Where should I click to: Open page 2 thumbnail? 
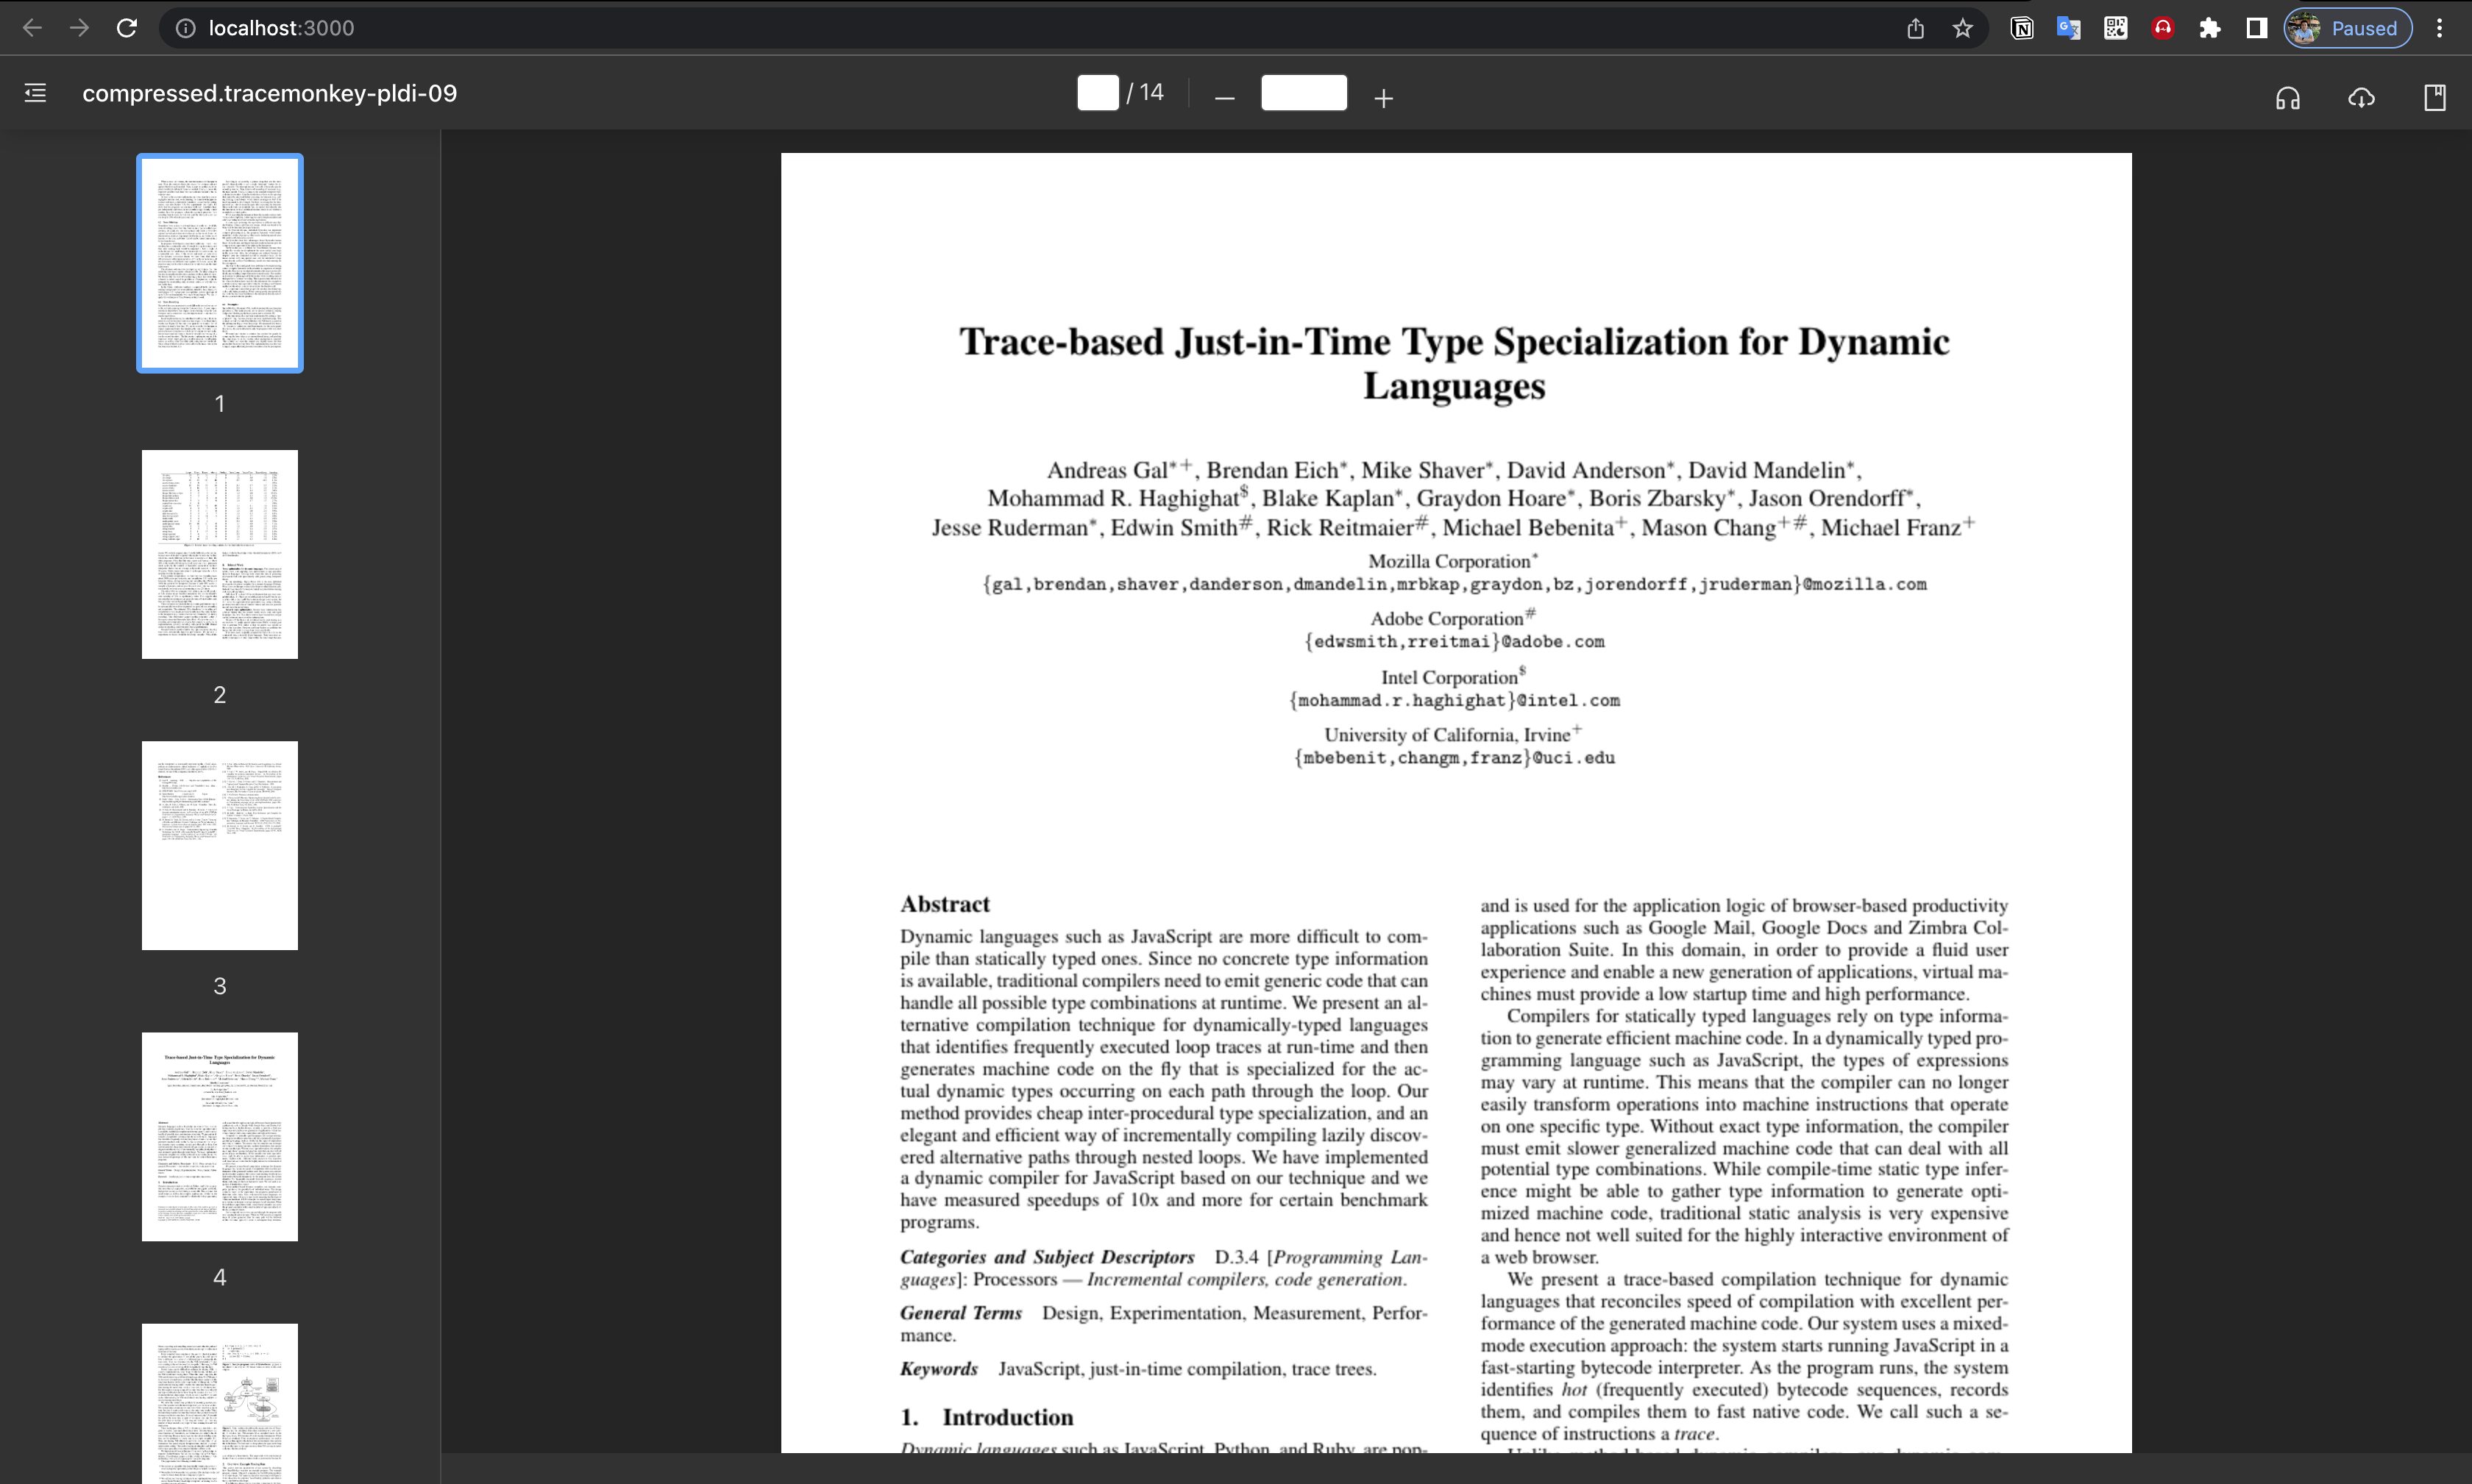point(220,554)
